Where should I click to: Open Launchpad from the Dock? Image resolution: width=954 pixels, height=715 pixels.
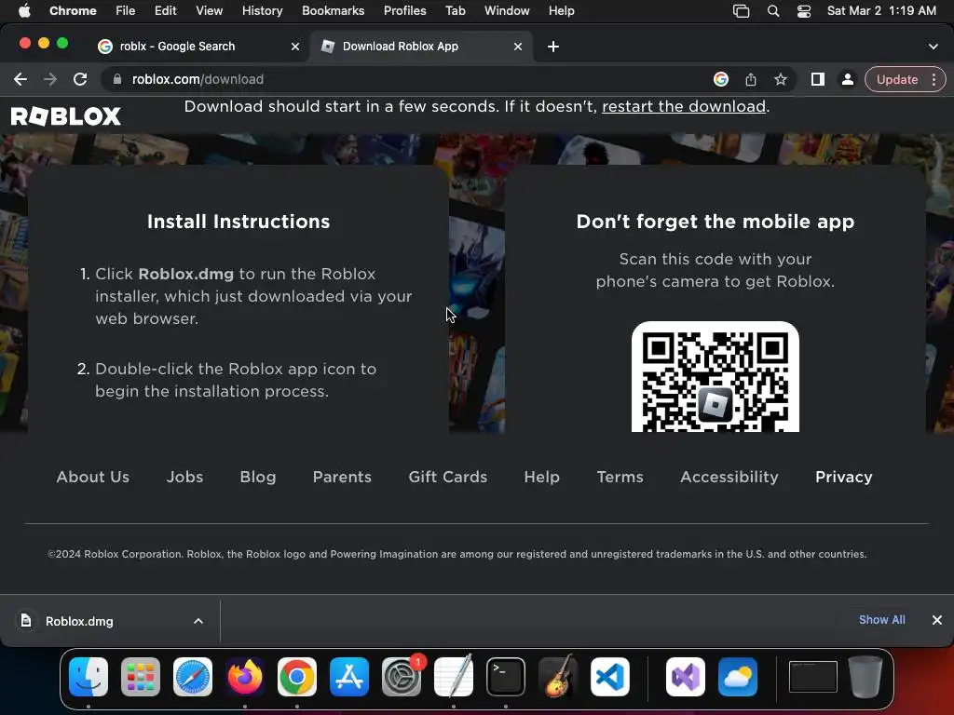coord(141,677)
